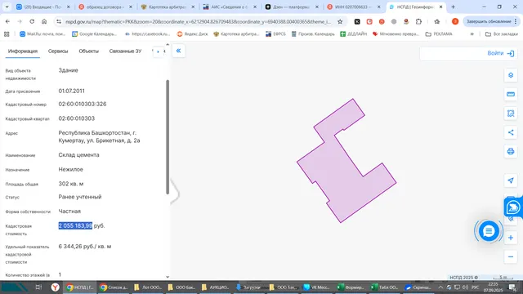Open the РЕКЛАМА bookmarks folder
Image resolution: width=523 pixels, height=294 pixels.
(x=439, y=34)
